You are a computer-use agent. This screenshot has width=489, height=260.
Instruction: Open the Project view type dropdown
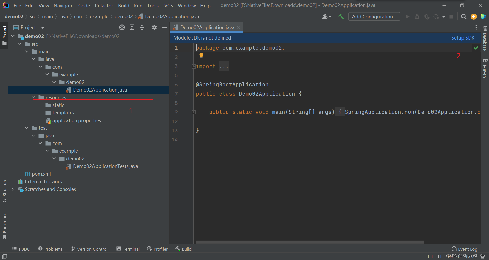tap(43, 28)
